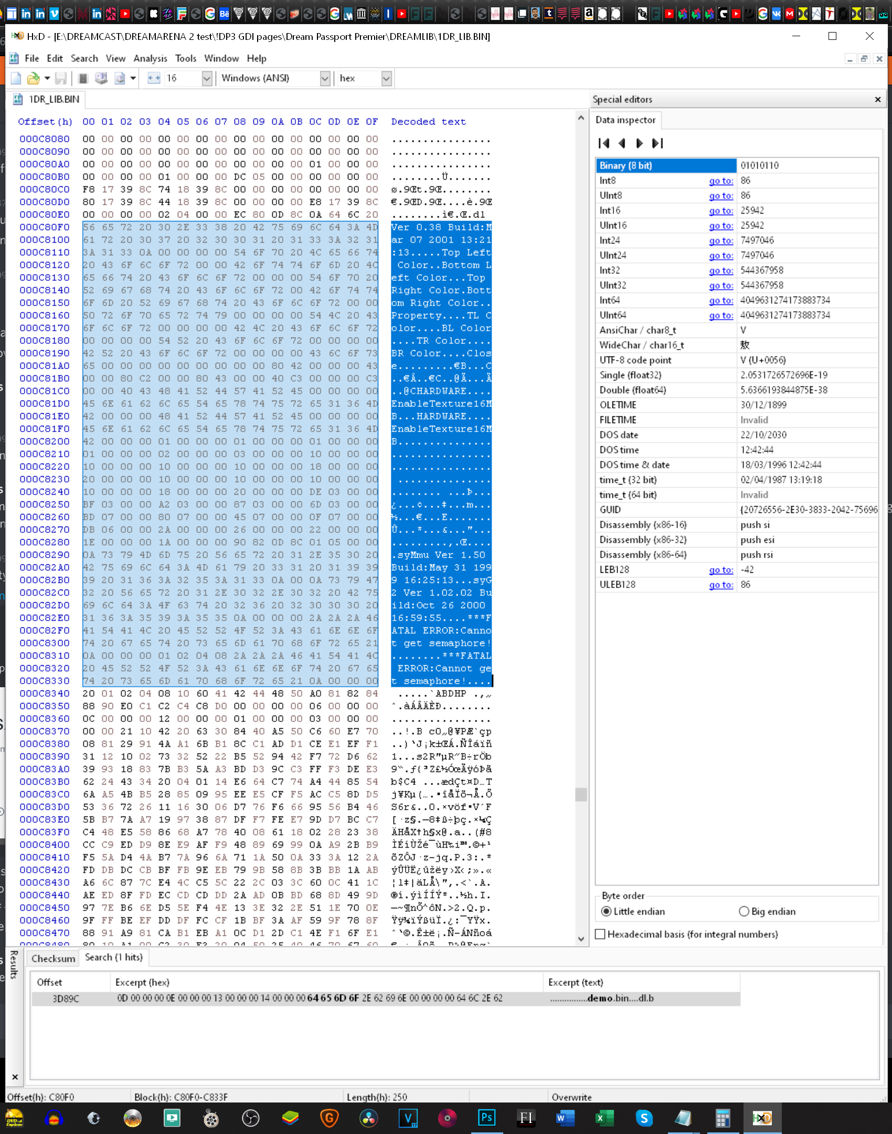Click go to link for UInt16
The height and width of the screenshot is (1134, 892).
coord(721,225)
